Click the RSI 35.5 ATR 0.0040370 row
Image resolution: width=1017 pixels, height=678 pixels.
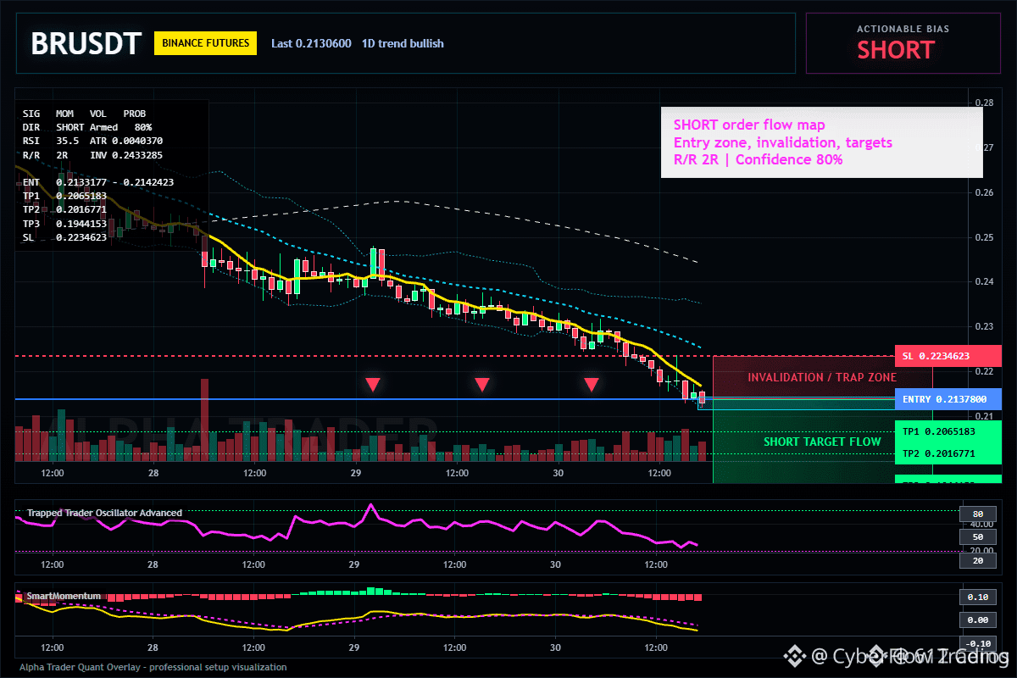pos(92,141)
